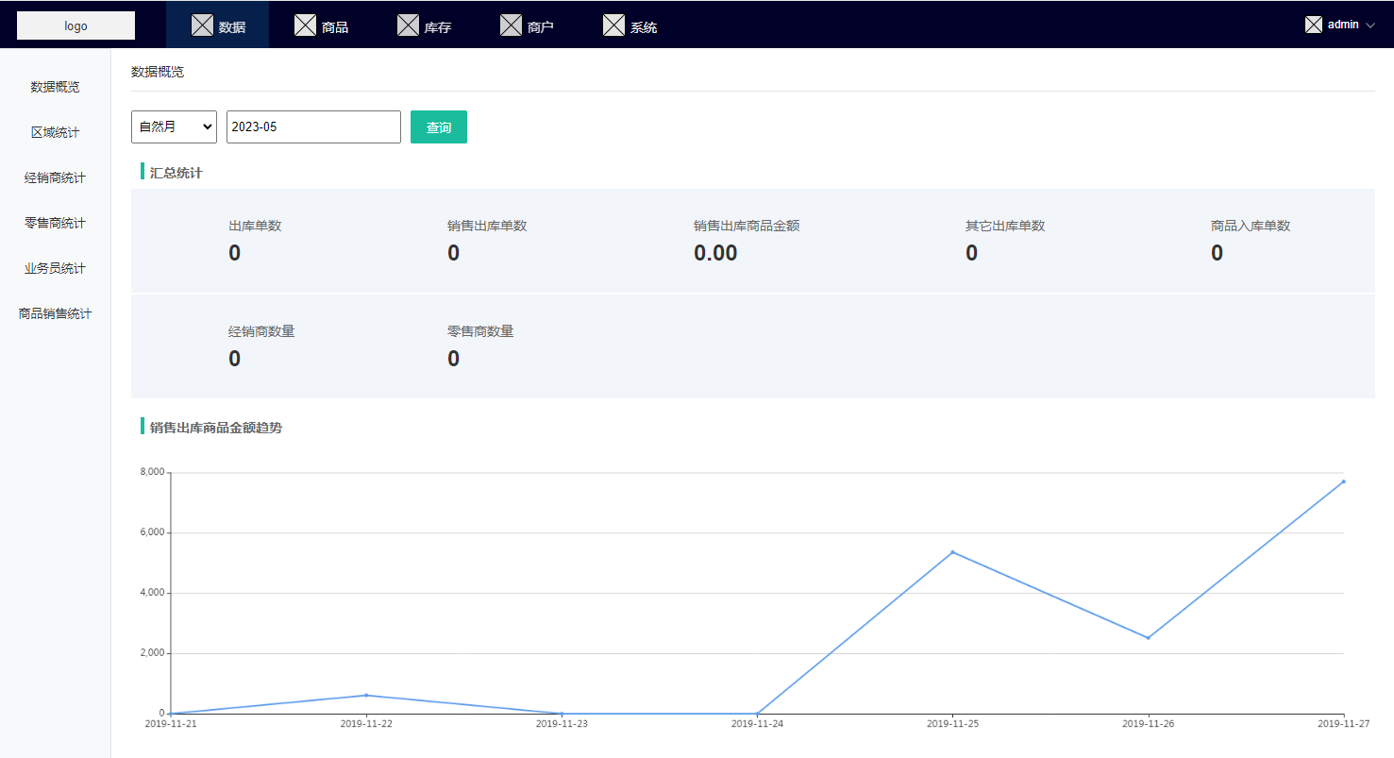Open 数据概览 in the left sidebar
This screenshot has height=758, width=1394.
coord(55,87)
